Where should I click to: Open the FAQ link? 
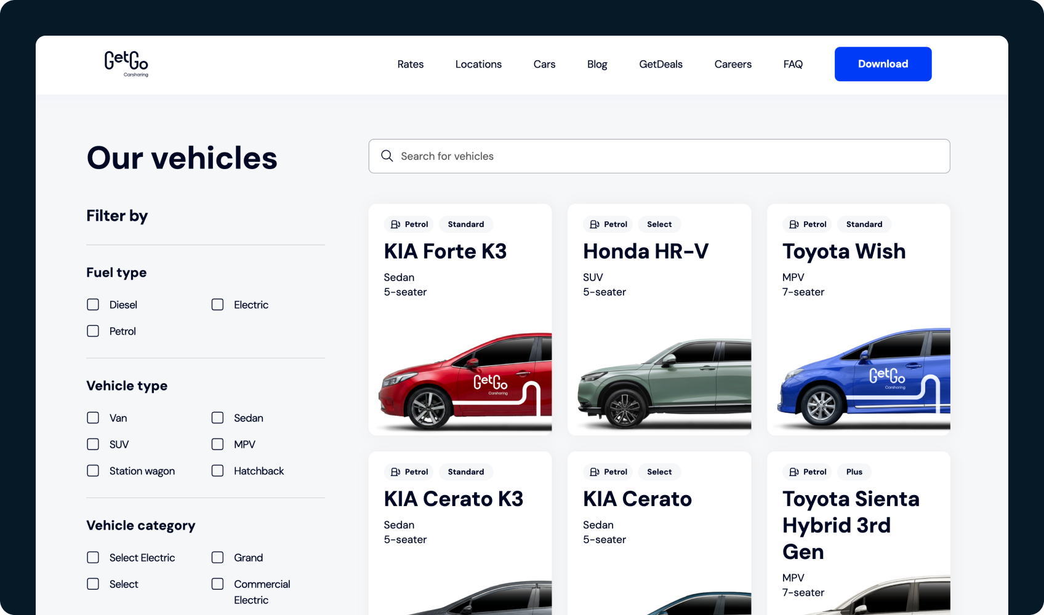pyautogui.click(x=793, y=64)
